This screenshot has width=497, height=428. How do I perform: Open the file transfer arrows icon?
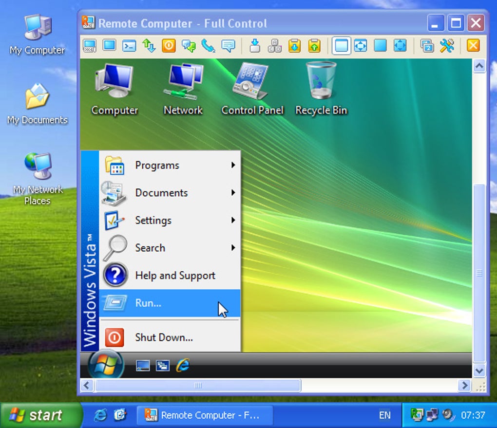click(149, 46)
